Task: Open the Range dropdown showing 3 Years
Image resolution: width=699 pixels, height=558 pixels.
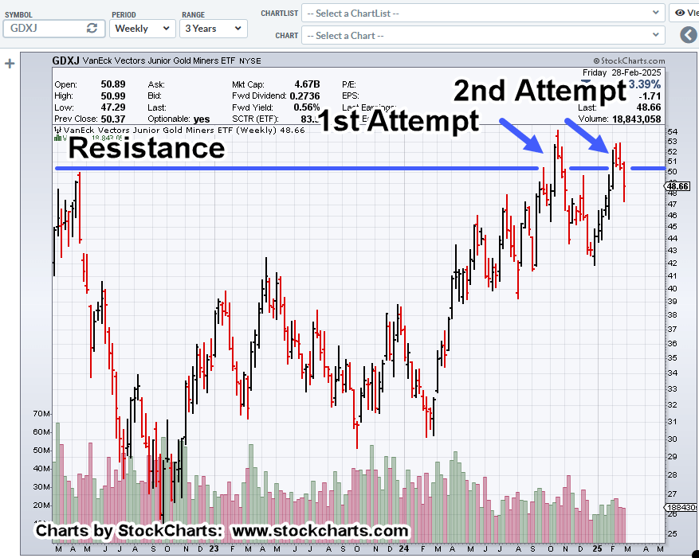Action: (x=213, y=28)
